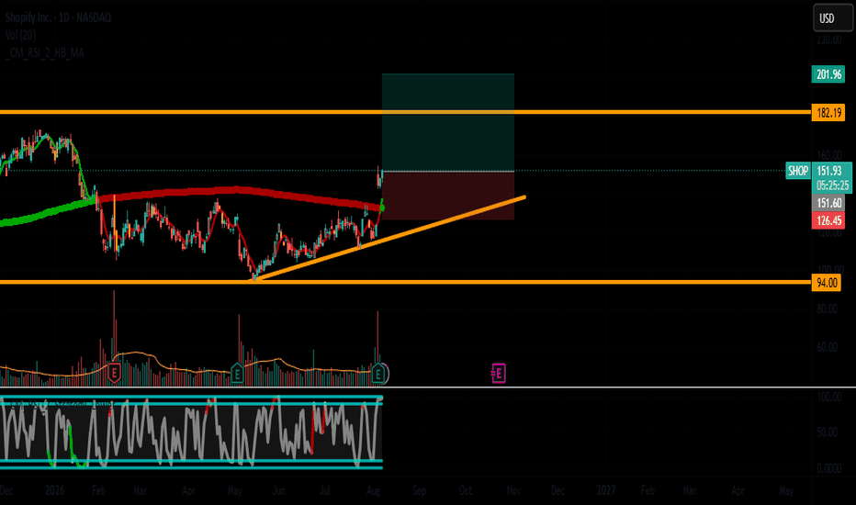Click the Jun label on time axis
The image size is (856, 505).
(x=278, y=490)
